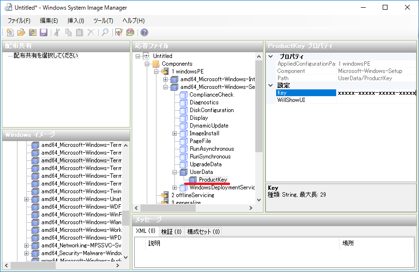Collapse the 1 windowsPE node

click(156, 72)
